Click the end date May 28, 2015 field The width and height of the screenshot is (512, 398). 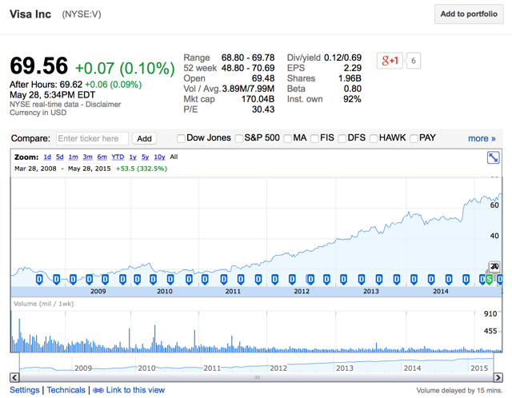click(89, 169)
